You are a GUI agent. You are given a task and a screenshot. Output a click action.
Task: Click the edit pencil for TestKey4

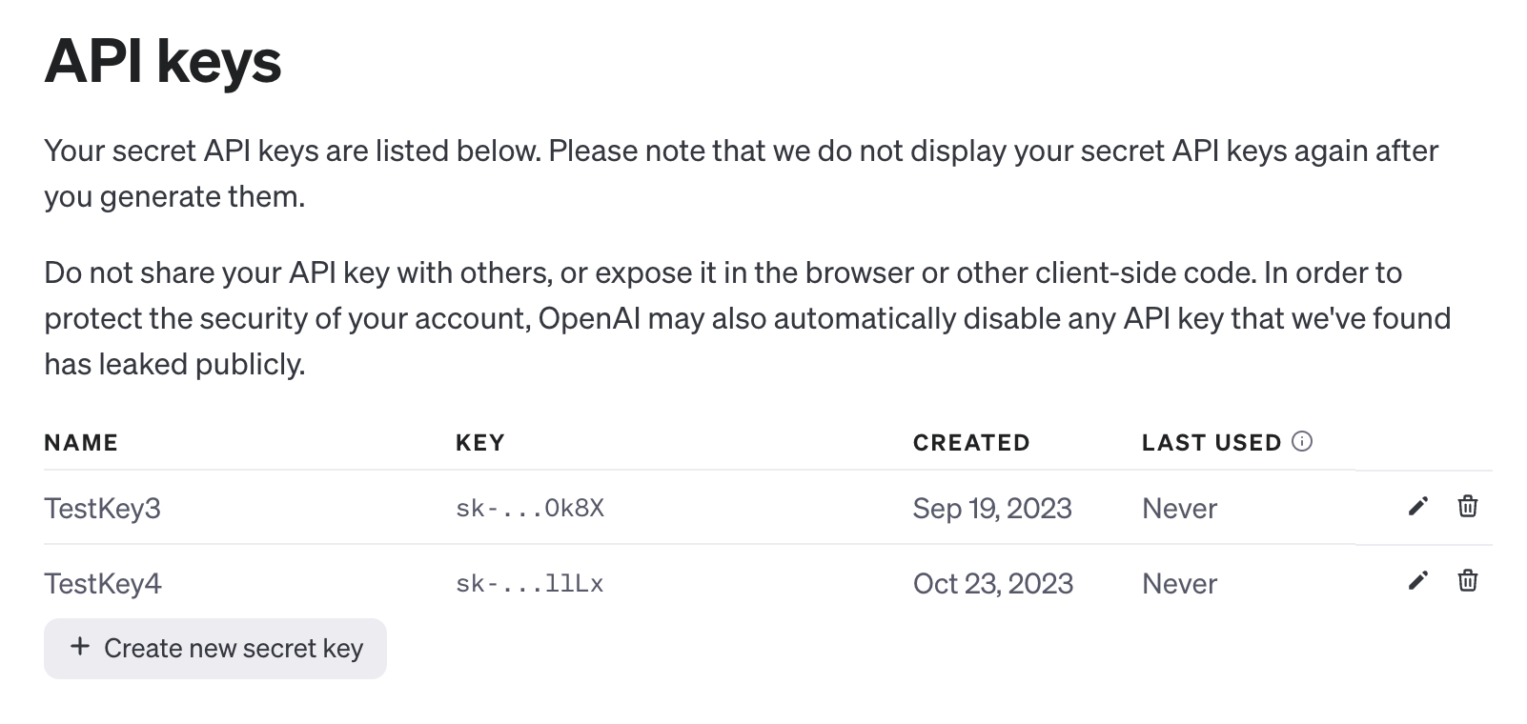pos(1418,580)
